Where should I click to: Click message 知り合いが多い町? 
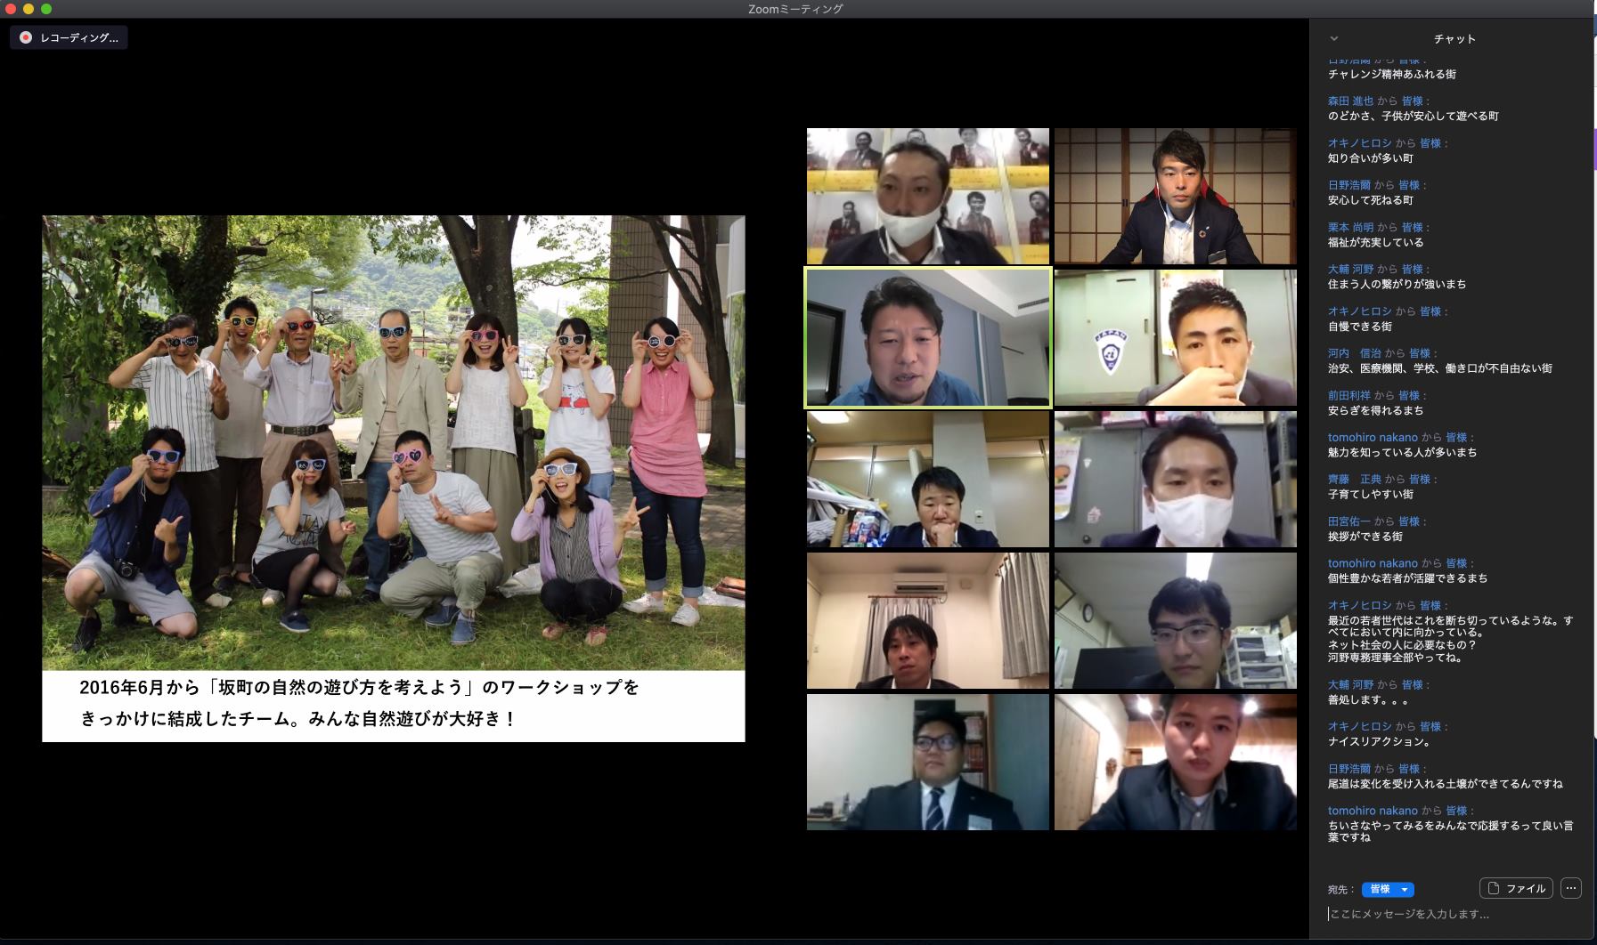(x=1371, y=158)
